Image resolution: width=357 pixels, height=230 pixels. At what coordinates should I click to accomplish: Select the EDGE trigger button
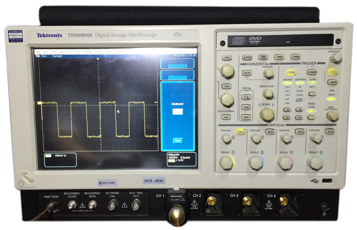pyautogui.click(x=291, y=72)
